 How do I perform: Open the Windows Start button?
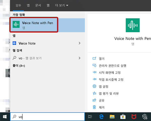point(5,117)
